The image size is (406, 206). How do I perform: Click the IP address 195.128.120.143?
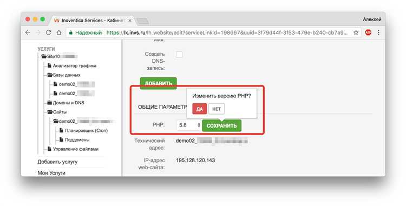click(195, 160)
